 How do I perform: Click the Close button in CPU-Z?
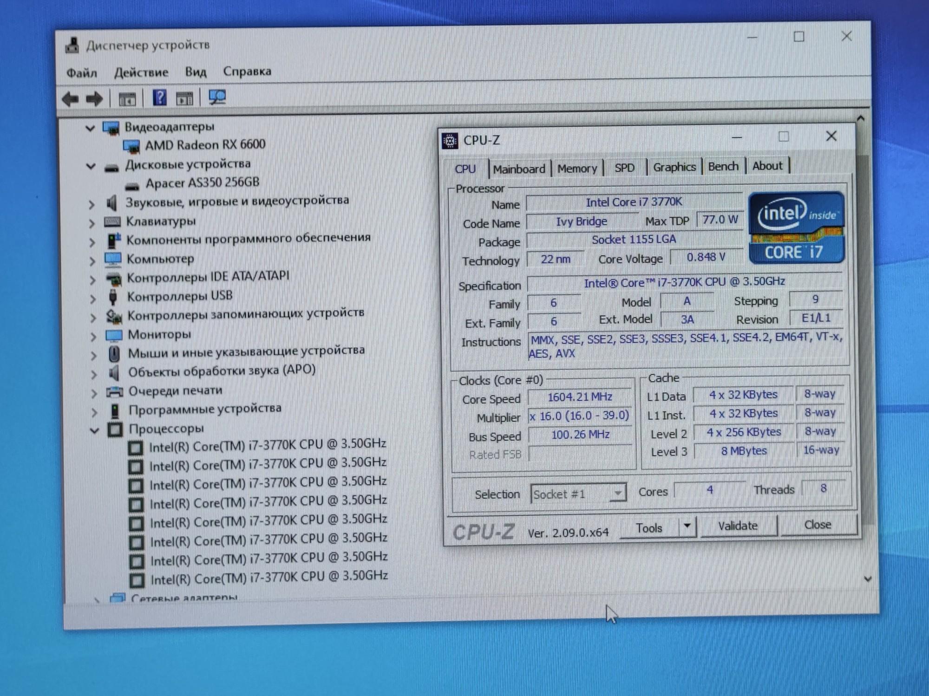click(x=818, y=525)
